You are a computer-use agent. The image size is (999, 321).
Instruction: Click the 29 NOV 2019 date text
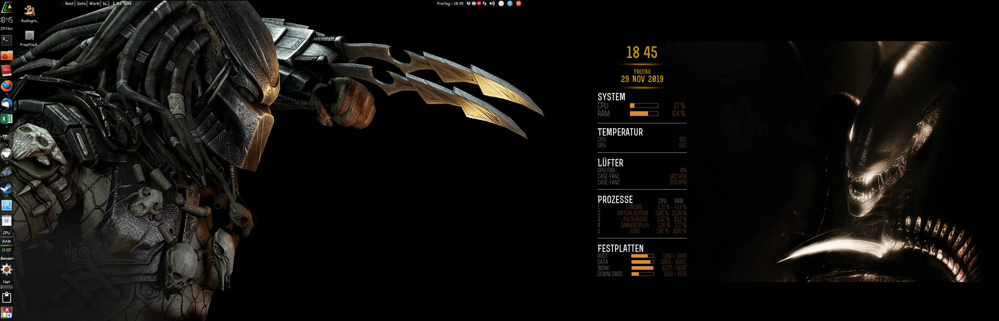[642, 79]
